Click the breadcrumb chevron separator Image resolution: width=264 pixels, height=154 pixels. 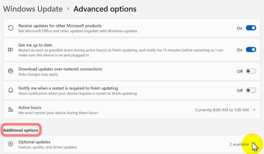pos(68,9)
